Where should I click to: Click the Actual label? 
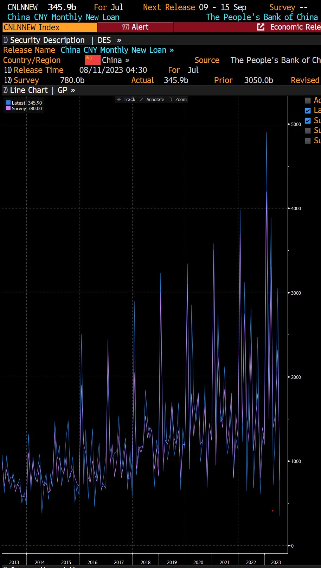click(x=143, y=80)
